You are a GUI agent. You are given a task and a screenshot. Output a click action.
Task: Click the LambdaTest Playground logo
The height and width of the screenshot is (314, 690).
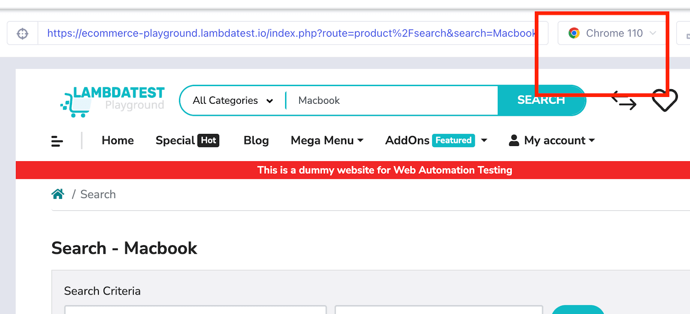point(113,101)
